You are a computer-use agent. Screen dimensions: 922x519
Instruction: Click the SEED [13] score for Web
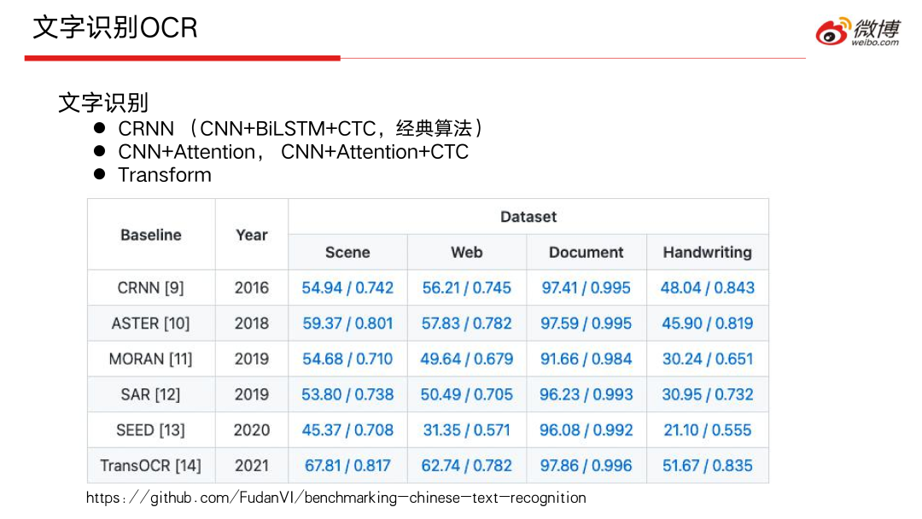pos(466,429)
